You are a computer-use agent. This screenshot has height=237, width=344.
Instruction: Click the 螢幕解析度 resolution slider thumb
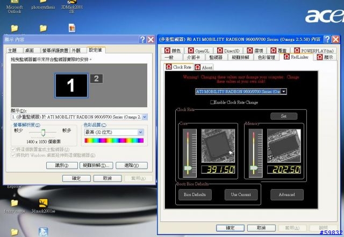[x=43, y=133]
